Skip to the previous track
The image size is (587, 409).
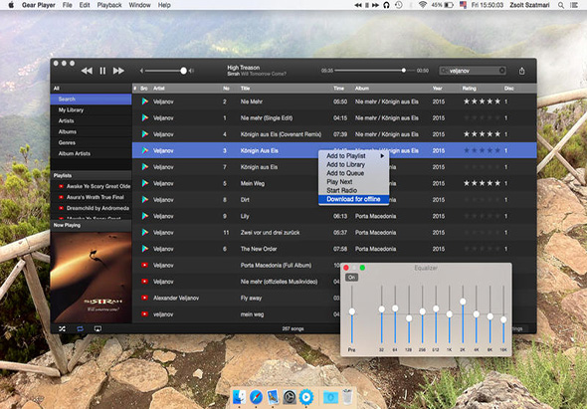[87, 71]
